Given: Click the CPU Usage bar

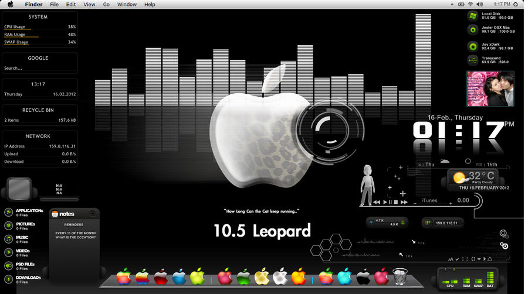Looking at the screenshot, I should [x=18, y=29].
